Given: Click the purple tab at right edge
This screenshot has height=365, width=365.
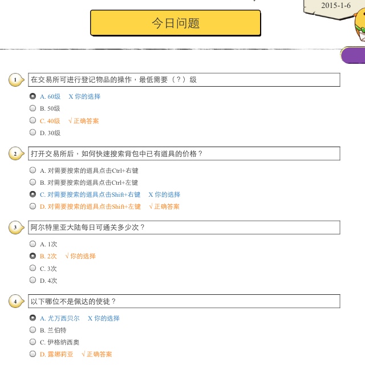Looking at the screenshot, I should tap(354, 55).
